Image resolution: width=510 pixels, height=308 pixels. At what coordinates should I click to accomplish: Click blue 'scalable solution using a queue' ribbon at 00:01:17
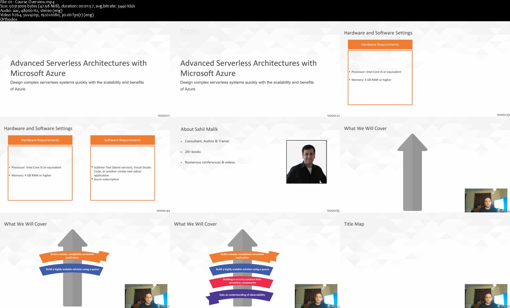point(72,269)
